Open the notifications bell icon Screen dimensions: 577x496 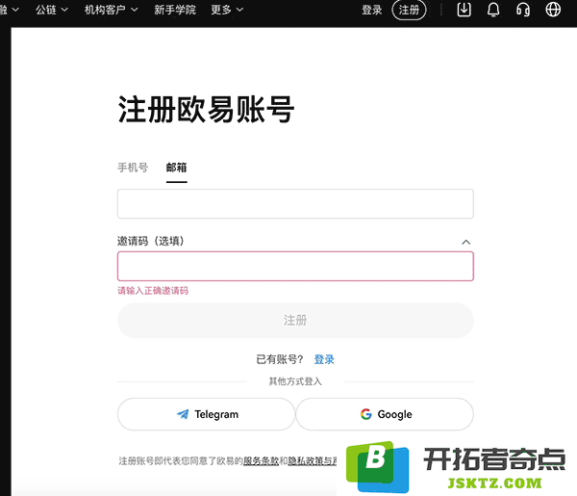[x=493, y=10]
